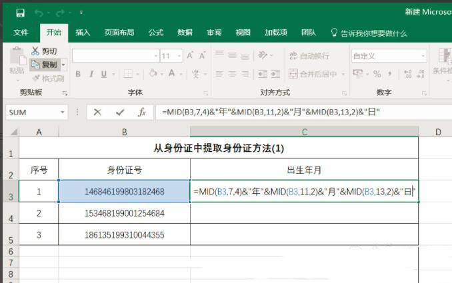The width and height of the screenshot is (452, 283).
Task: Click column C header
Action: pyautogui.click(x=305, y=132)
